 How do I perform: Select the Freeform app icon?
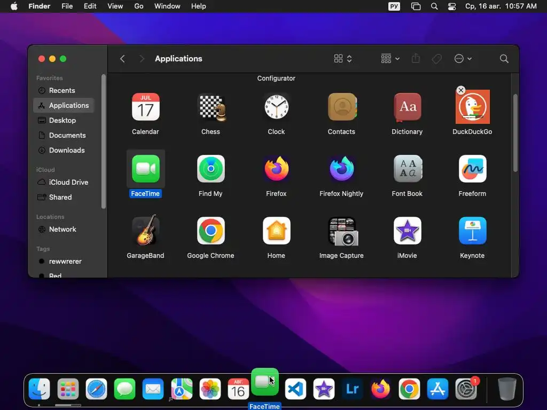pos(473,169)
